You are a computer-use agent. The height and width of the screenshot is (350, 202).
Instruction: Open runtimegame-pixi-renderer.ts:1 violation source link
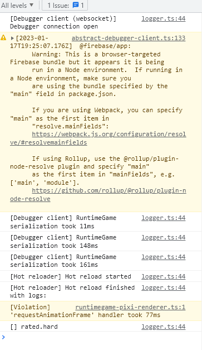coord(130,307)
